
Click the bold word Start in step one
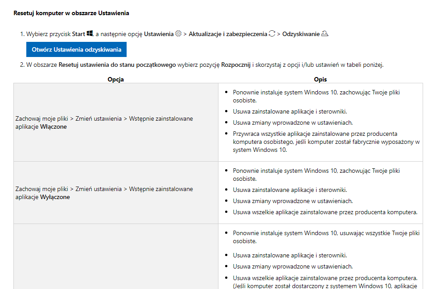pyautogui.click(x=78, y=34)
